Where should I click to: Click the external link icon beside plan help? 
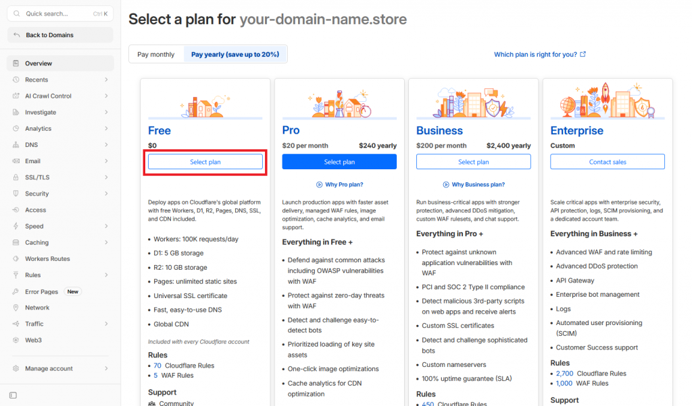[x=583, y=54]
